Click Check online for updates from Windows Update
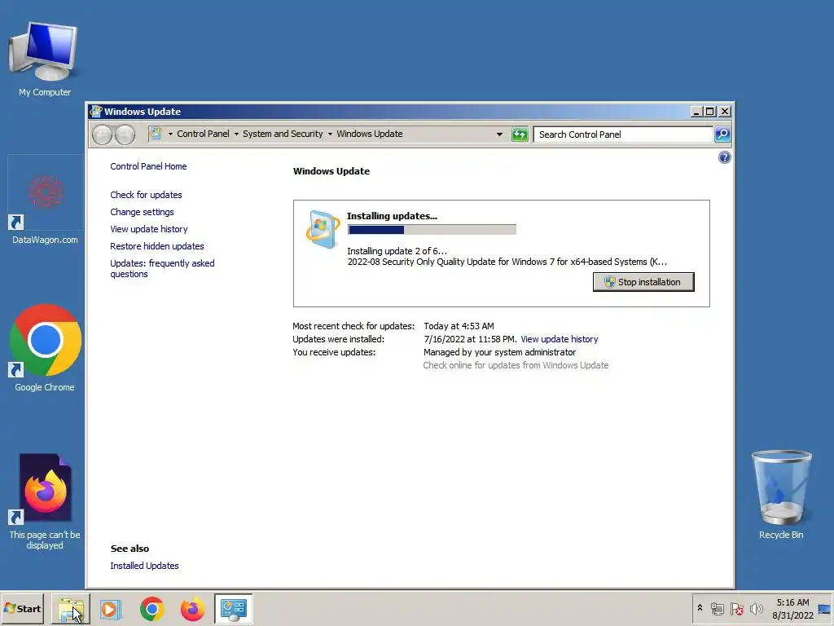834x626 pixels. pyautogui.click(x=516, y=365)
